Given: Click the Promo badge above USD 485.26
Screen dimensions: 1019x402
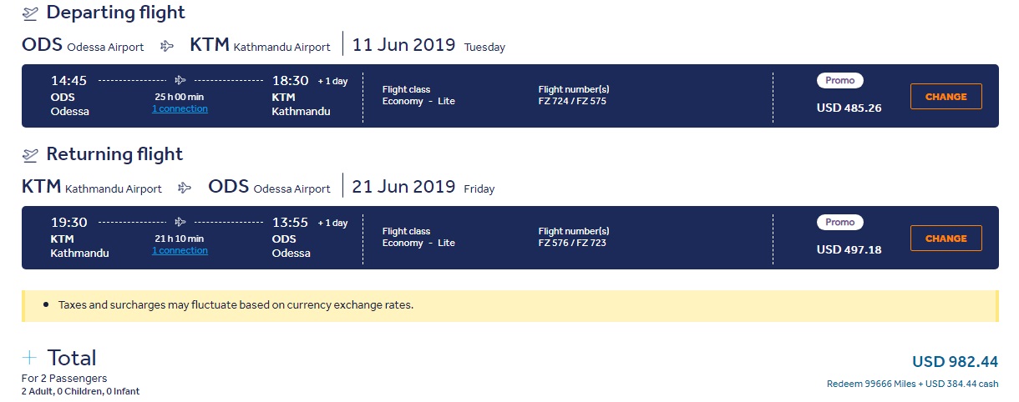Looking at the screenshot, I should coord(839,81).
